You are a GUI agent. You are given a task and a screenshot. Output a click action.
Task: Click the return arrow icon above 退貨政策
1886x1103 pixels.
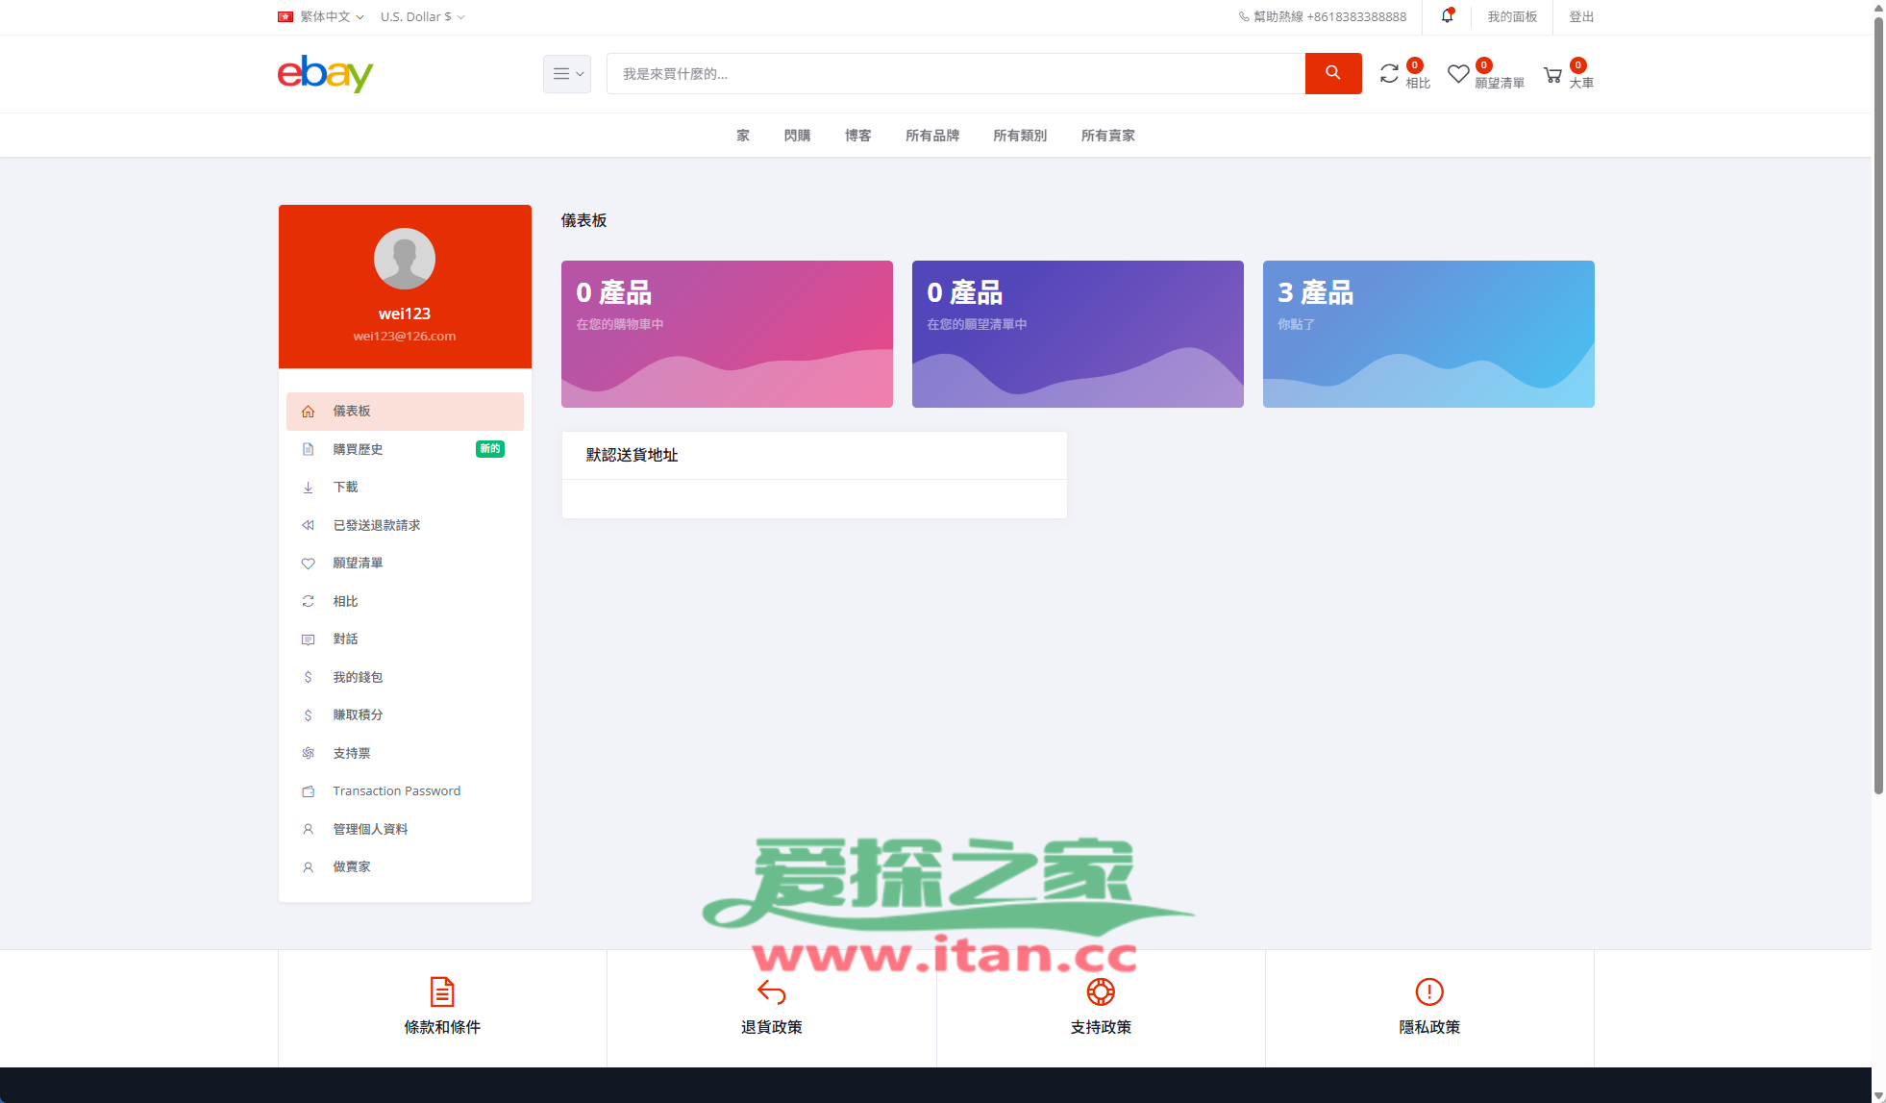pos(771,991)
